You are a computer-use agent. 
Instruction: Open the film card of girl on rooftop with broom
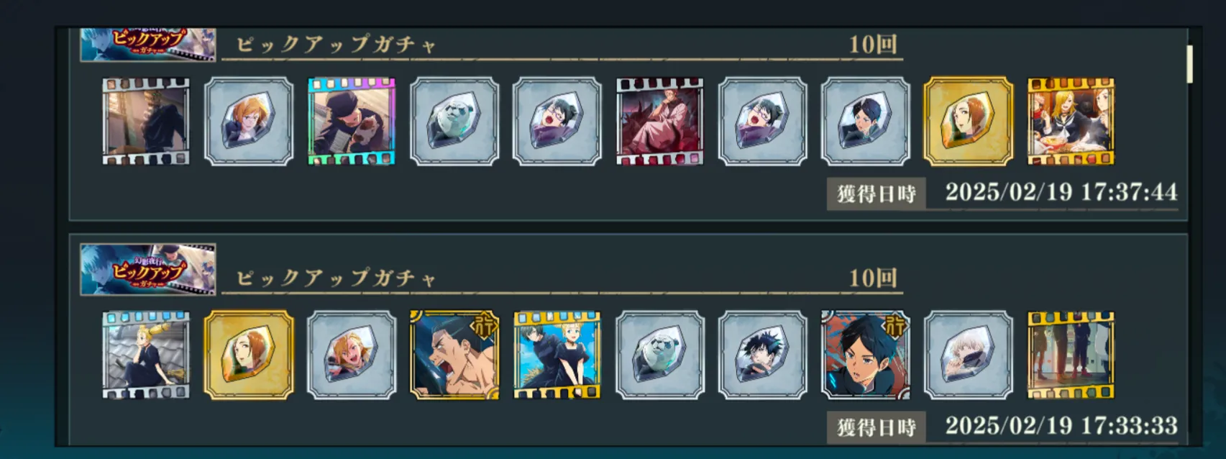[x=146, y=355]
